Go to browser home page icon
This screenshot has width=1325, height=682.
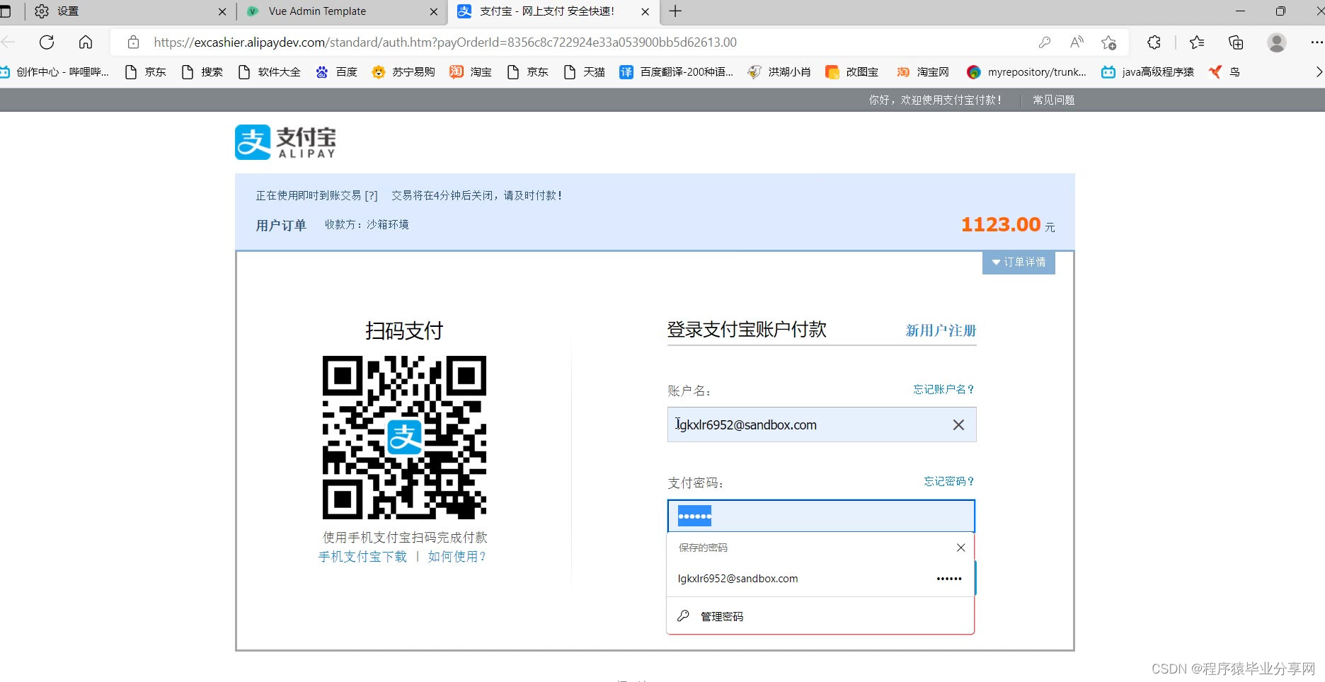point(86,42)
